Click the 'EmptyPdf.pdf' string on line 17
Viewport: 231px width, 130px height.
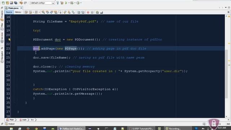click(x=82, y=22)
